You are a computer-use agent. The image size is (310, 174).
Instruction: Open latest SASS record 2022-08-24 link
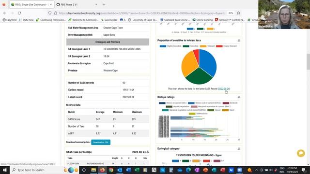click(224, 89)
